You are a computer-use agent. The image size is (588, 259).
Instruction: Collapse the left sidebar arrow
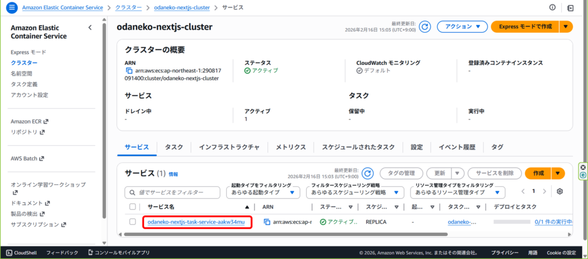[x=90, y=28]
